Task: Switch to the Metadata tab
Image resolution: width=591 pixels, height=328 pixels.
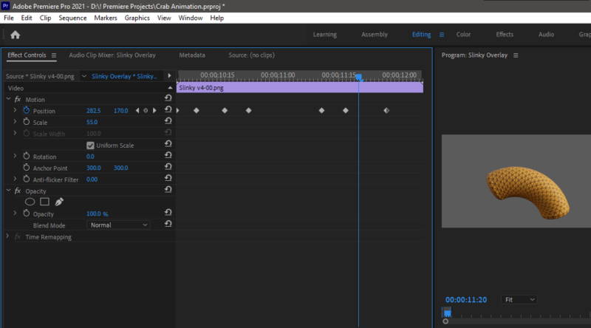Action: point(192,55)
